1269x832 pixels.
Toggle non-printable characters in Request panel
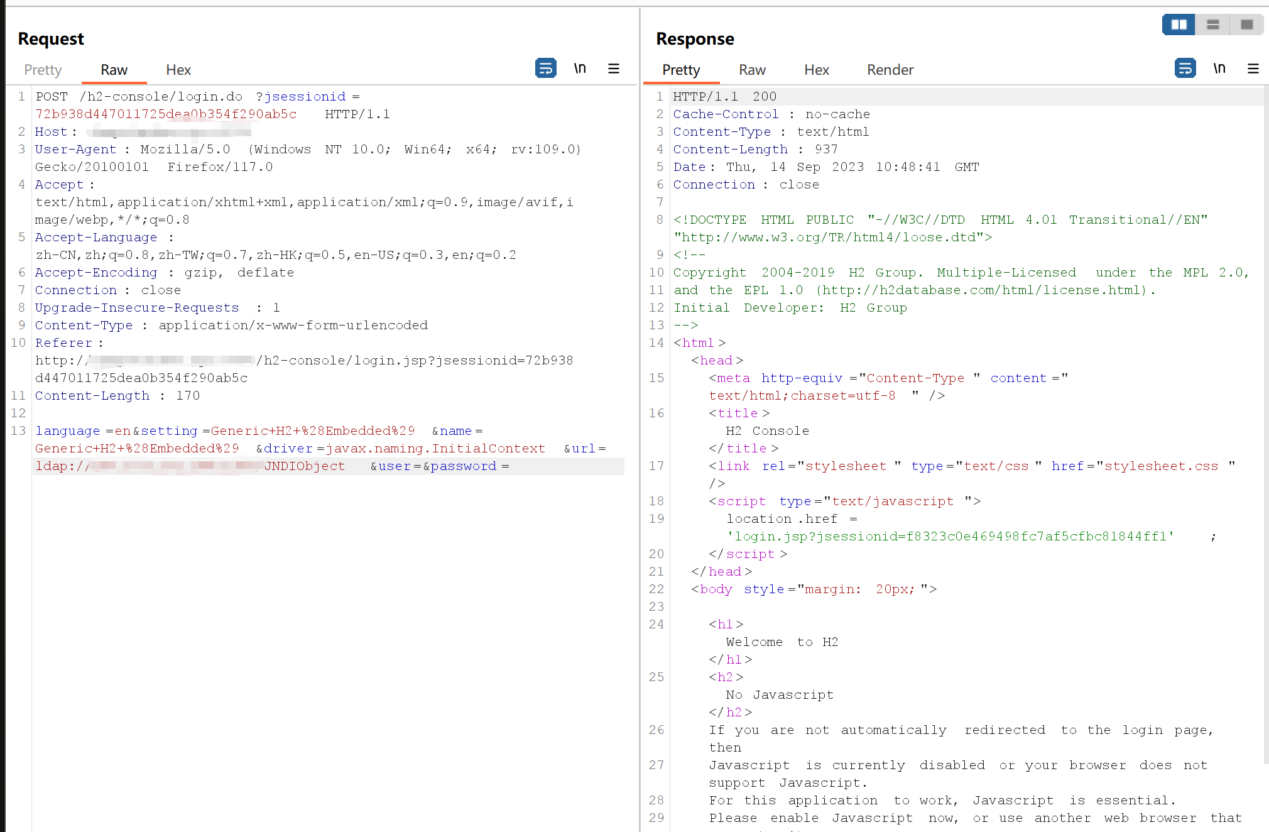(x=580, y=68)
